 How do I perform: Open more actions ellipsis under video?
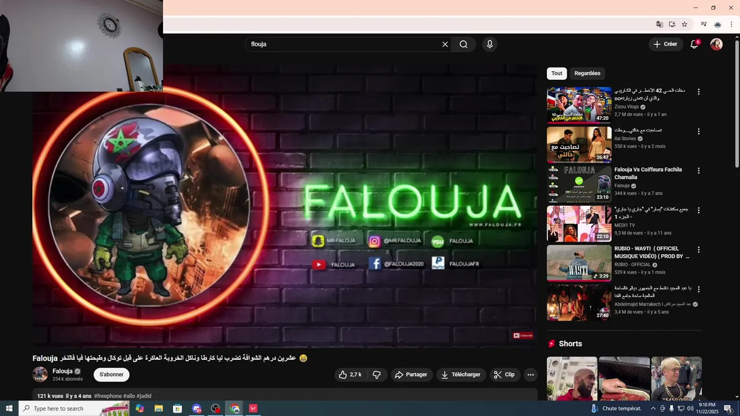(x=531, y=374)
